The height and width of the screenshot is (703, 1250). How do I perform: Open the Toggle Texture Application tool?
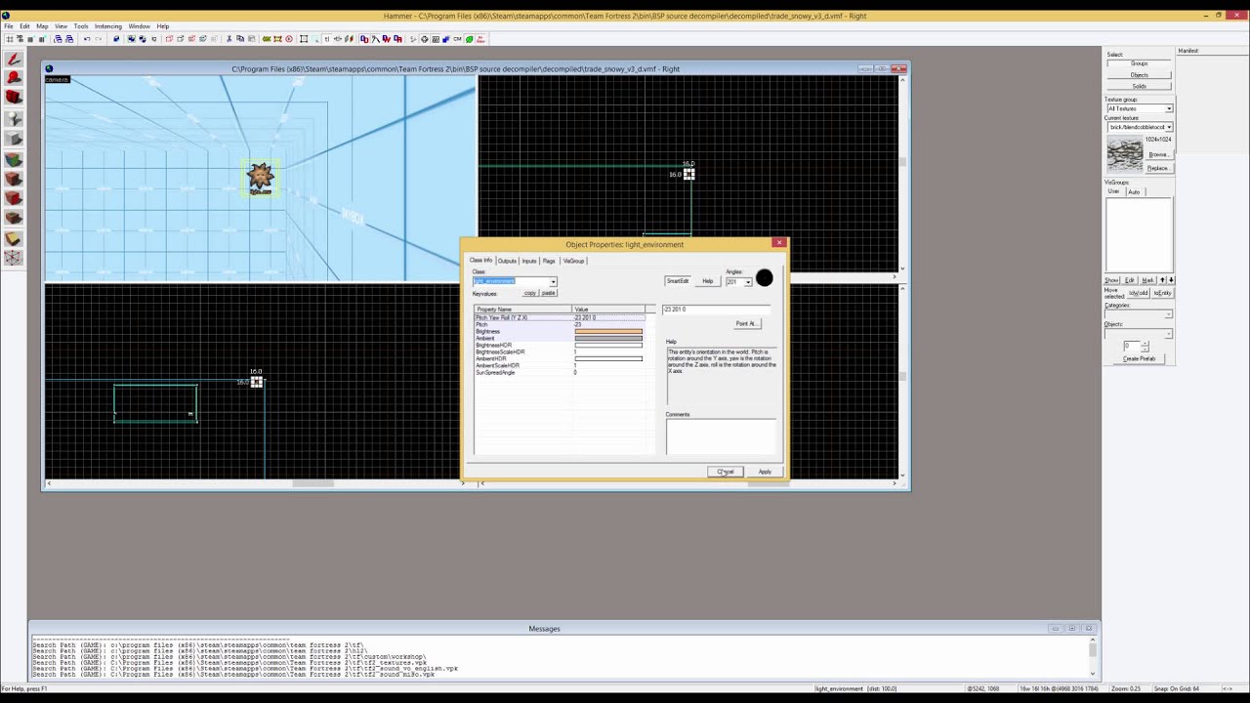pyautogui.click(x=14, y=159)
